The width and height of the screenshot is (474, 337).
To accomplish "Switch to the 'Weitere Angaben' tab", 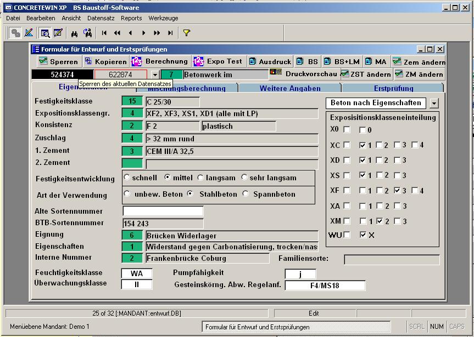I will (x=289, y=88).
